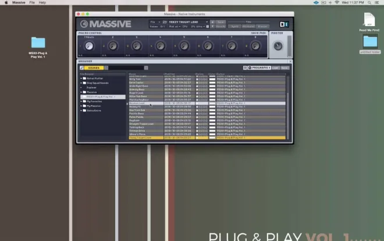The image size is (384, 241).
Task: Expand the My Favorites folder
Action: click(x=81, y=102)
